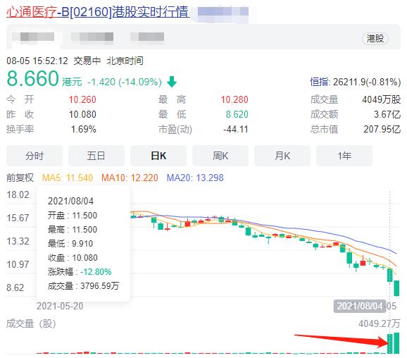
Task: Click the 最低 value 8.620
Action: [x=237, y=114]
